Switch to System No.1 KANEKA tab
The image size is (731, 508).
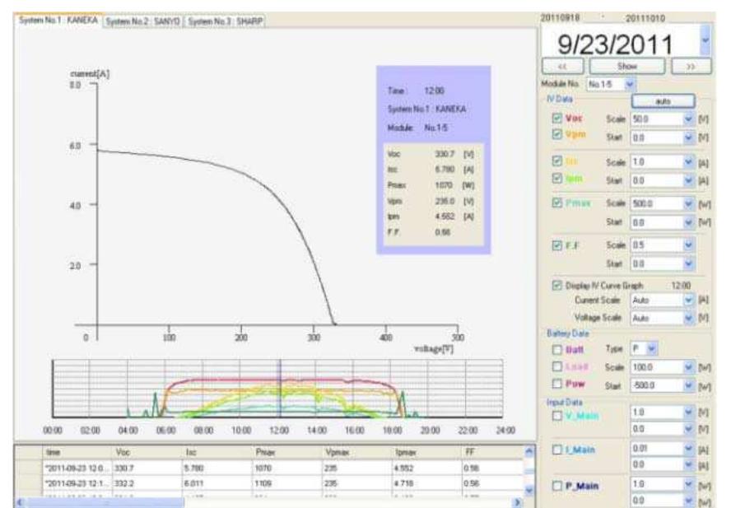(58, 21)
